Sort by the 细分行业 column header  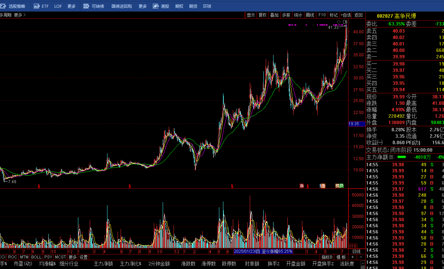click(x=69, y=264)
